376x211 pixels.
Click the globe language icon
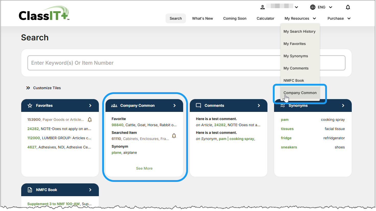pos(313,7)
